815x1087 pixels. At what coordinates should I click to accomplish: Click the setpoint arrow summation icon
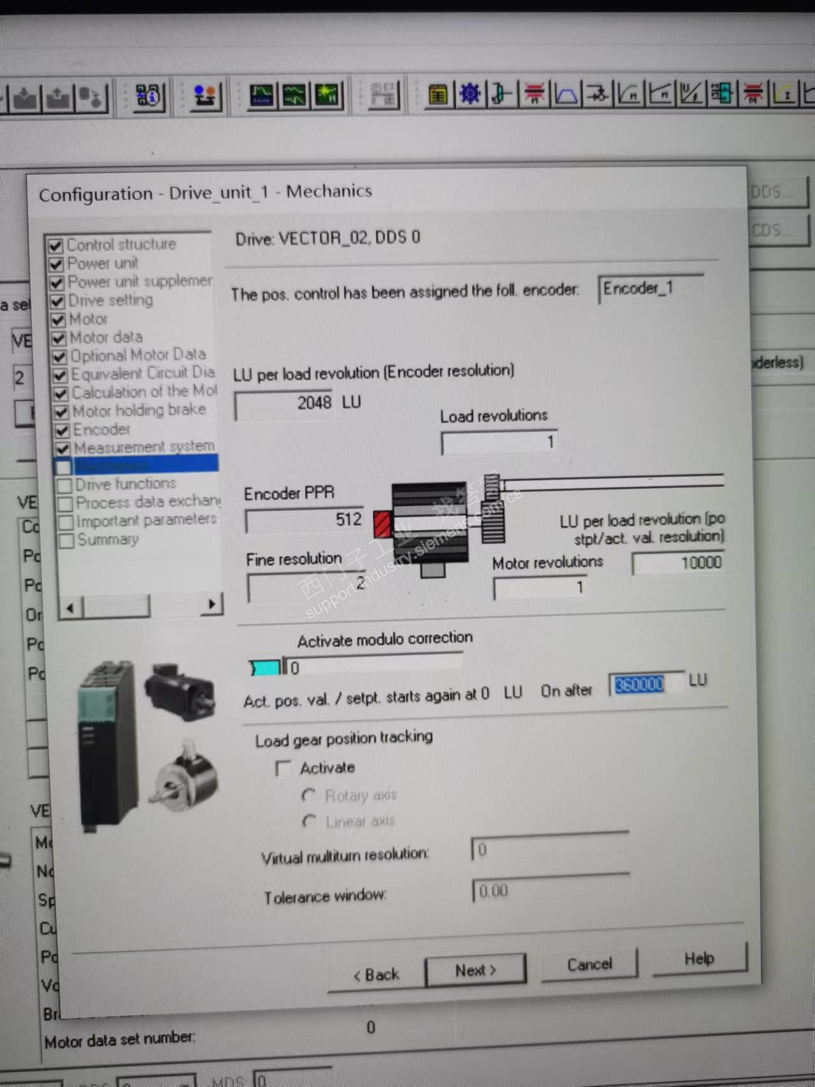598,94
